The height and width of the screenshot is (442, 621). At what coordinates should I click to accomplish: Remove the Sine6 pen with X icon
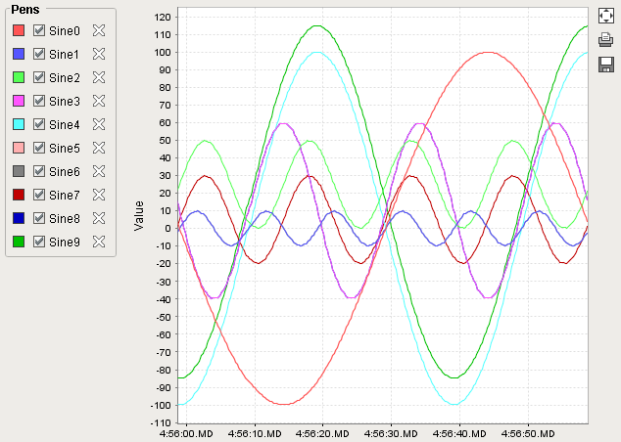(x=98, y=171)
